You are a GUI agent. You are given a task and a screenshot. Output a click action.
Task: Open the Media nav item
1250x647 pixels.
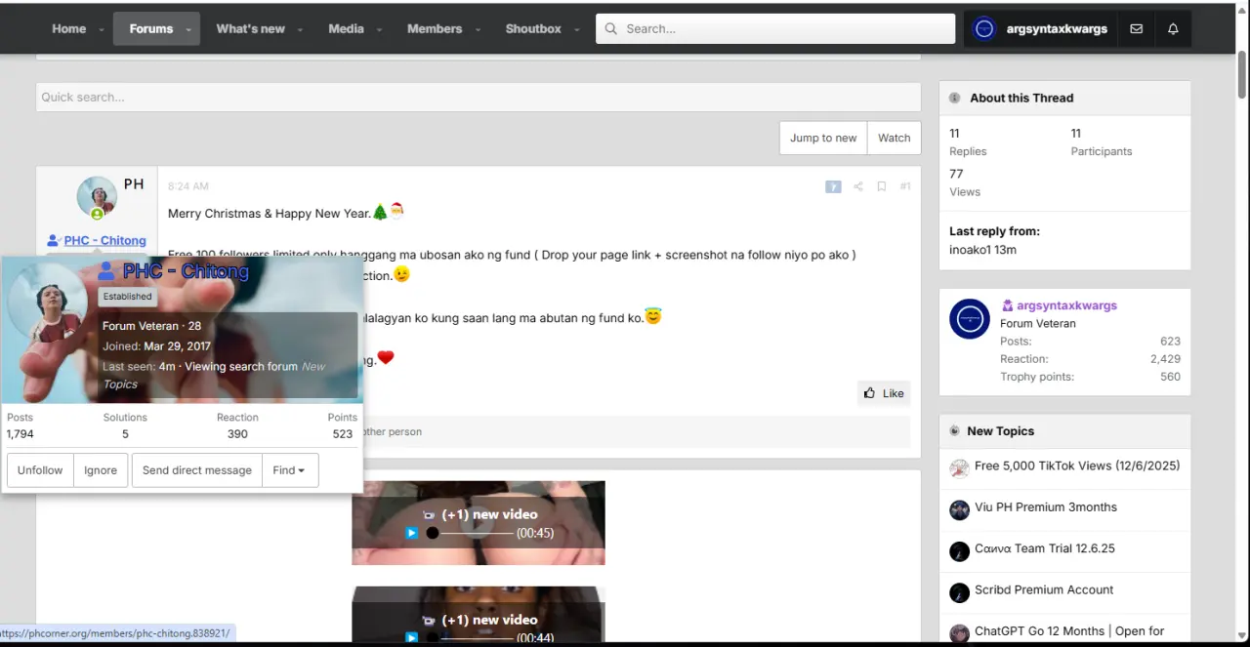(346, 28)
